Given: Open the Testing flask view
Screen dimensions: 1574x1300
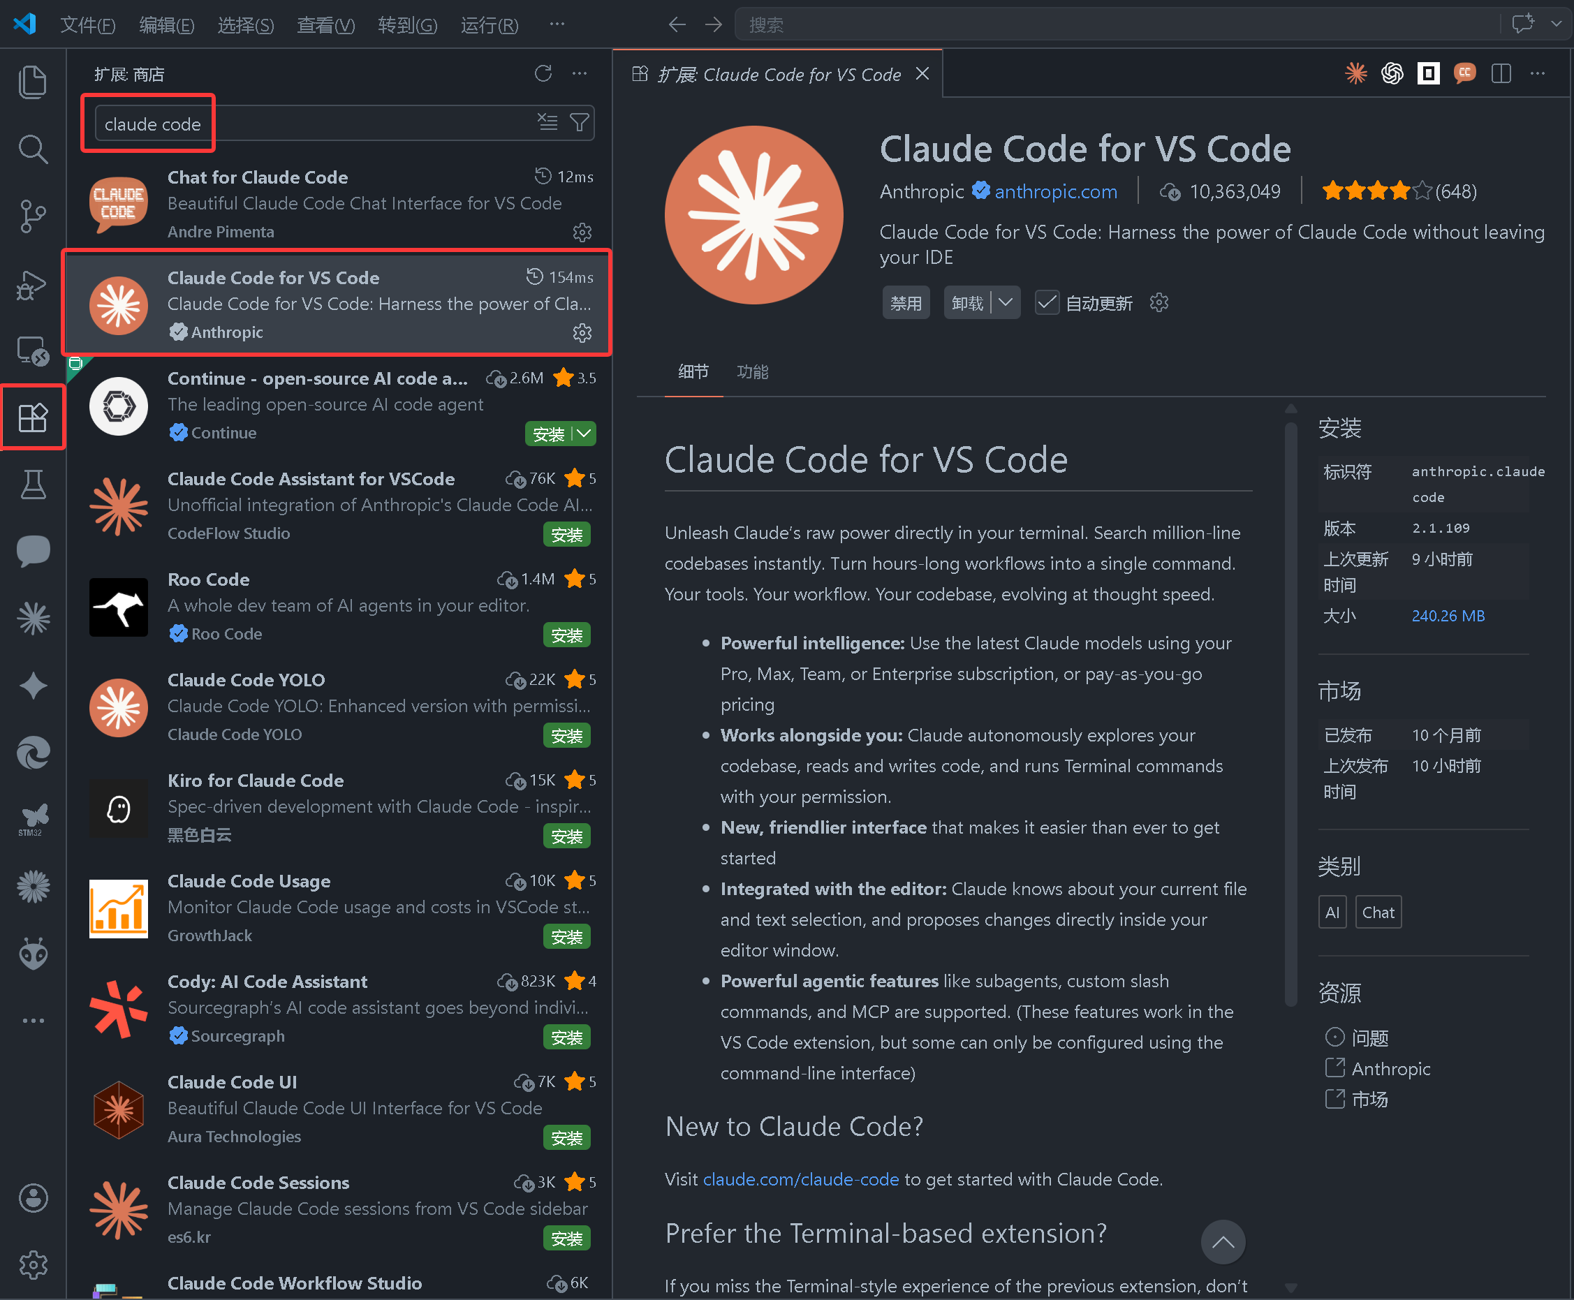Looking at the screenshot, I should [32, 485].
